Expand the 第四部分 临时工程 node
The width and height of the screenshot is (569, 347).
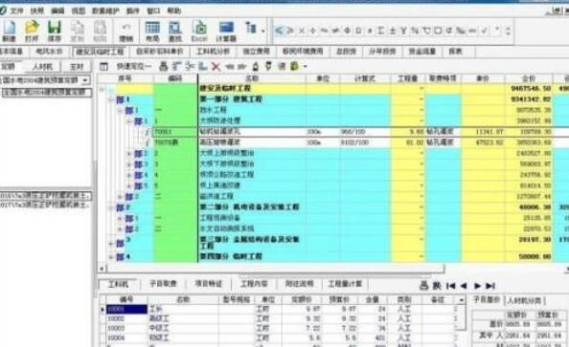point(111,257)
